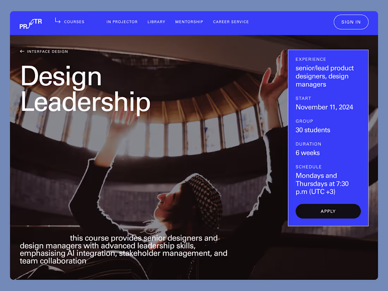Click the 6 weeks duration text
Image resolution: width=388 pixels, height=291 pixels.
click(308, 153)
